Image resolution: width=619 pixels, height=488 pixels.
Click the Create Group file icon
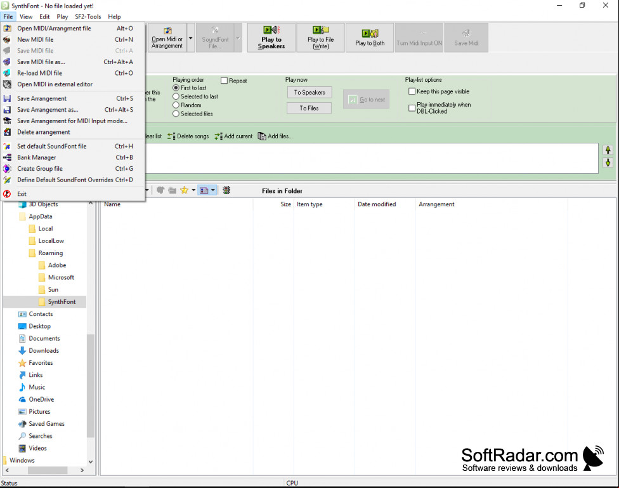coord(7,169)
